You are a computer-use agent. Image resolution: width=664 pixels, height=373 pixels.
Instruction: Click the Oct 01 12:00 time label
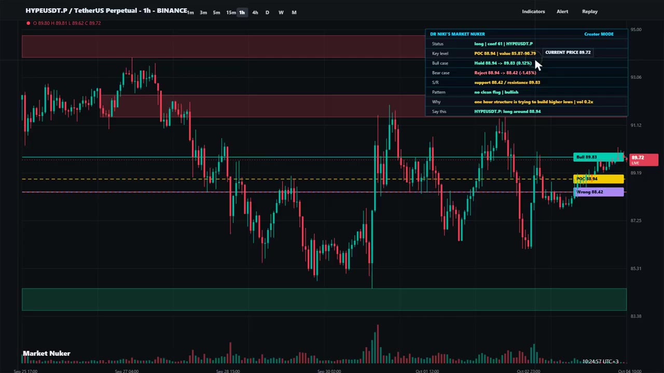[x=427, y=371]
